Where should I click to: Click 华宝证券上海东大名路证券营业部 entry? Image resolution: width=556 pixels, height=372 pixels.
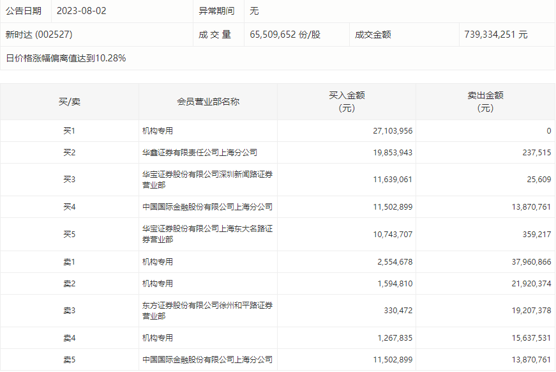coord(207,234)
